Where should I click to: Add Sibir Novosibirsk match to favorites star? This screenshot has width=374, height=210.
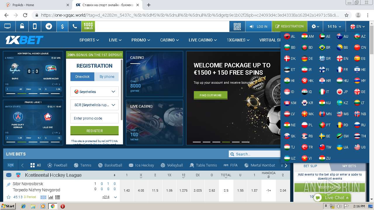click(8, 197)
